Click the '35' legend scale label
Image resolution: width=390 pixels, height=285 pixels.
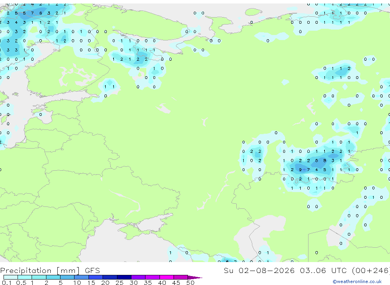tap(148, 283)
